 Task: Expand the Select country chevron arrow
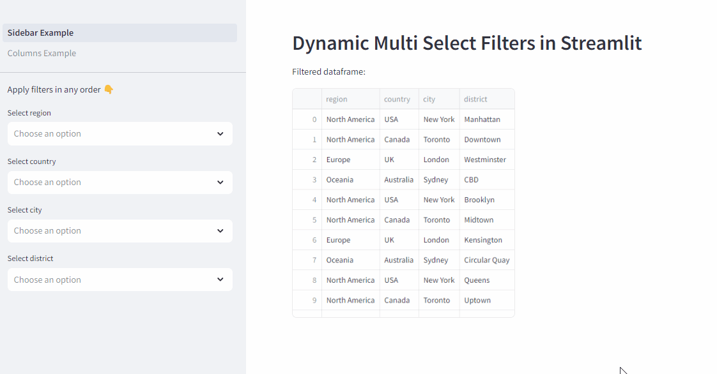click(x=220, y=182)
